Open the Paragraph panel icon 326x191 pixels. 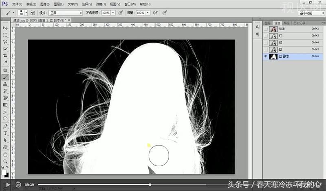(257, 34)
